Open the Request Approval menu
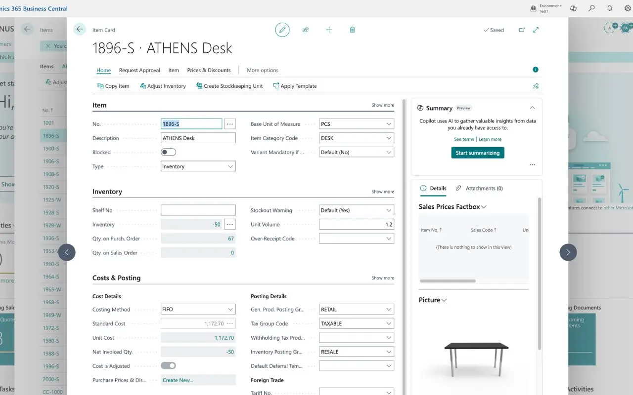 139,70
